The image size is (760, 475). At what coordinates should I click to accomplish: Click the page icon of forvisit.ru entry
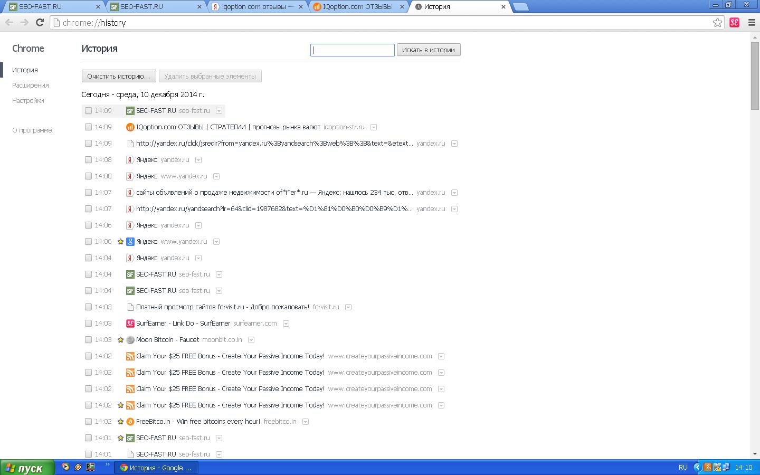pos(130,307)
